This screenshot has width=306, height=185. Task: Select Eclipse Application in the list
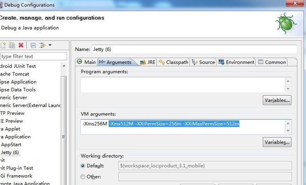point(18,82)
